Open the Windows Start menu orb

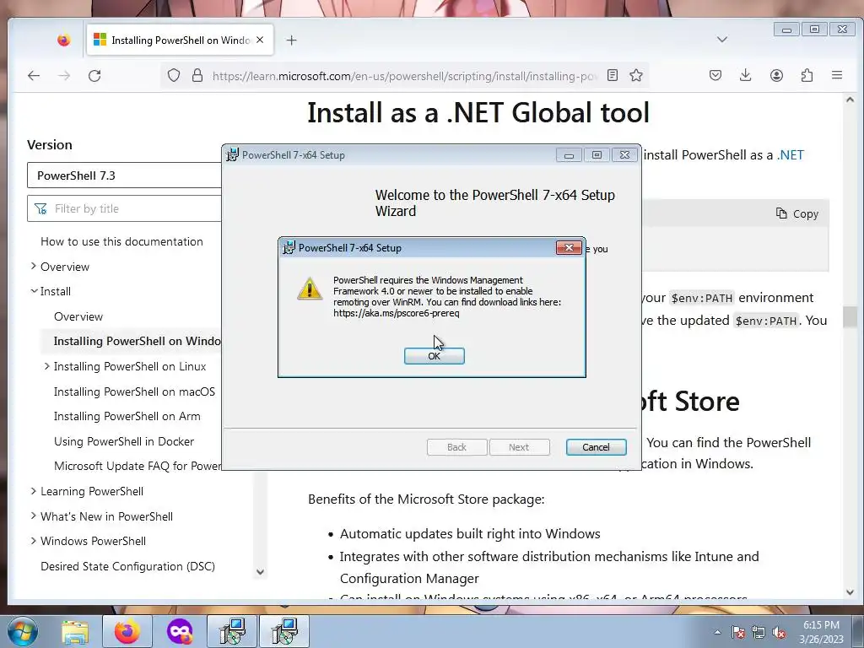23,631
